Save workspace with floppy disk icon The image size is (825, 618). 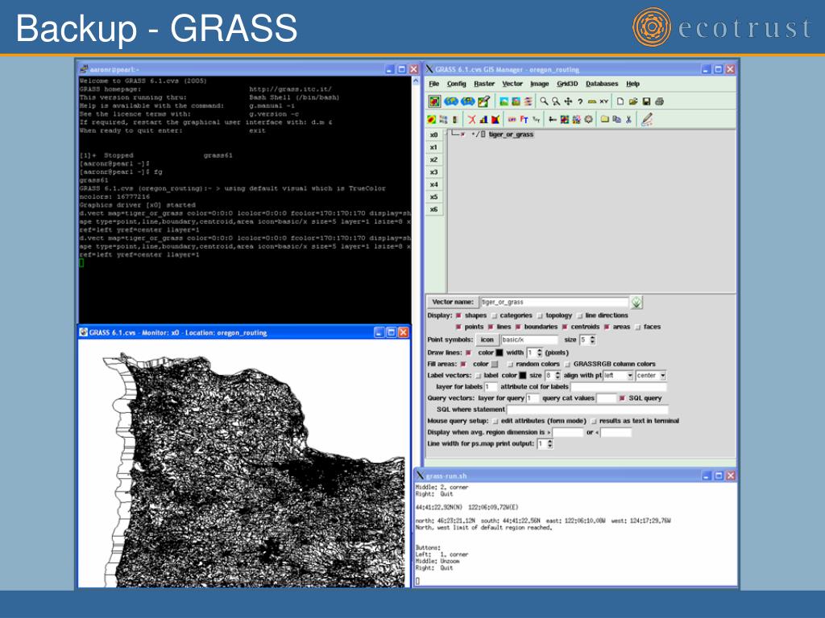647,101
